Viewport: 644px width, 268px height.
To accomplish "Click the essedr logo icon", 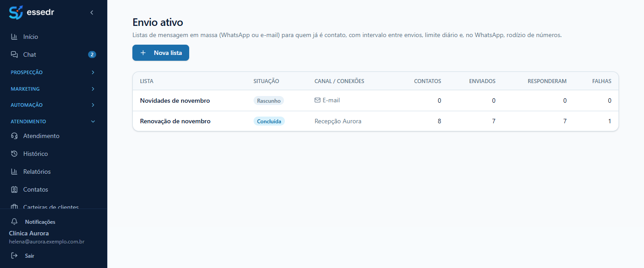I will pyautogui.click(x=16, y=13).
